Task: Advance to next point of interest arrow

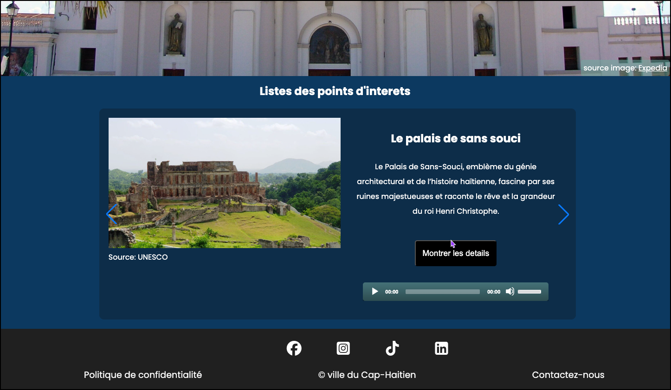Action: pos(563,214)
